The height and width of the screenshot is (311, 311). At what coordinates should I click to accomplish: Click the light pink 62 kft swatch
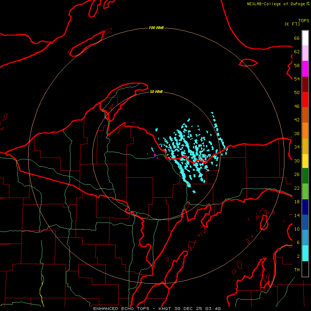point(305,53)
